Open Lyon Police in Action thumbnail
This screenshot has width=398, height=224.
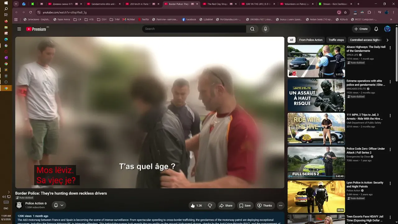pos(316,197)
